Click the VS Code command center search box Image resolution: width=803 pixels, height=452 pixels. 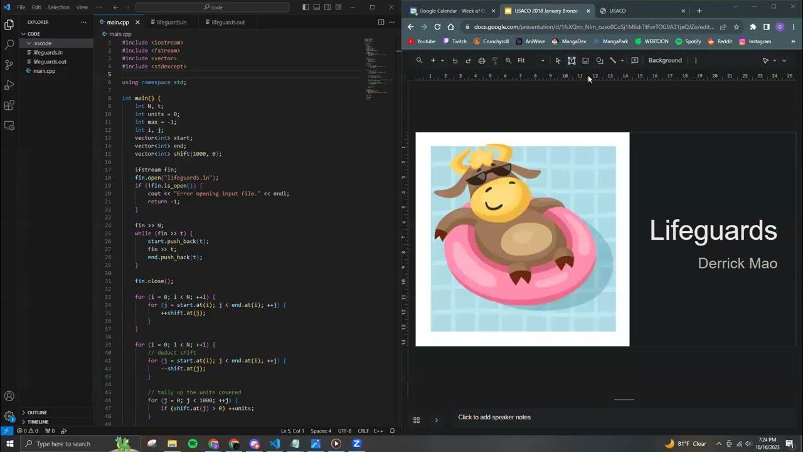pyautogui.click(x=213, y=8)
